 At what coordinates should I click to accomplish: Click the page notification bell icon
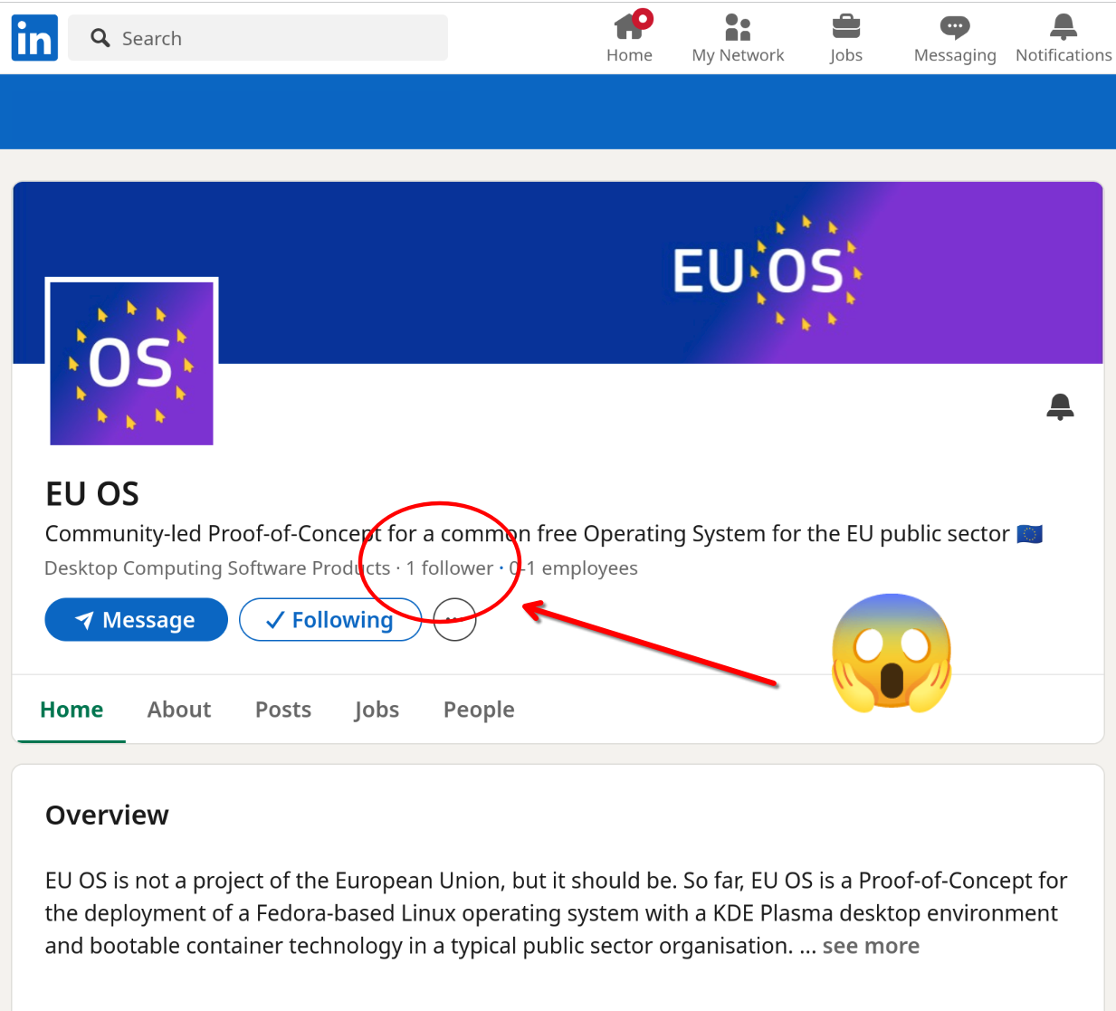(x=1059, y=406)
